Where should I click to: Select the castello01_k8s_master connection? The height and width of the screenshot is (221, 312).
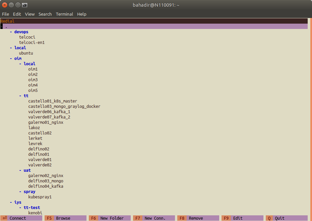[x=53, y=101]
